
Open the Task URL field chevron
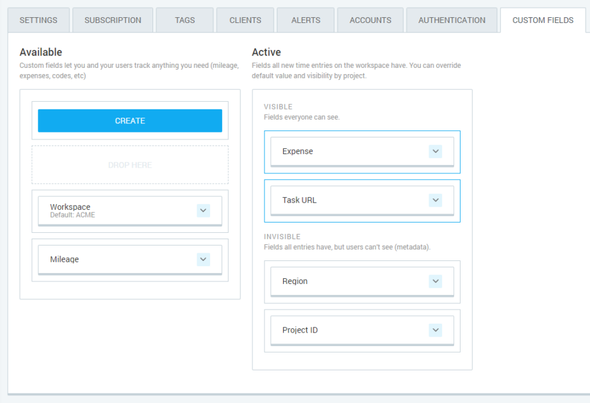click(436, 200)
